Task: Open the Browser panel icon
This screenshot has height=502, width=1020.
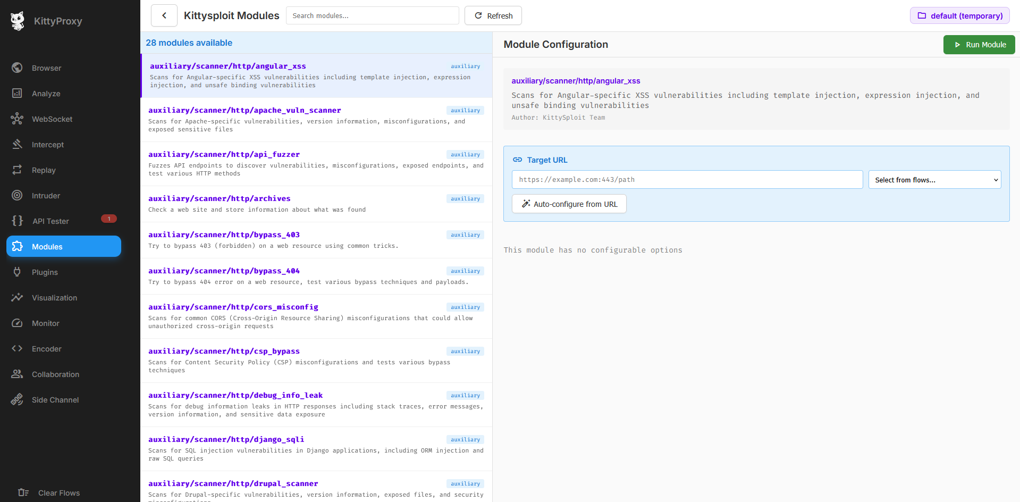Action: tap(47, 68)
